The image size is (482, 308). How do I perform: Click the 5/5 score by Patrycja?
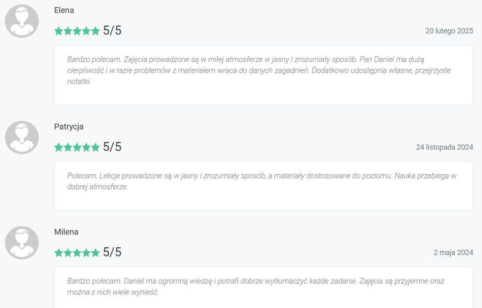112,147
